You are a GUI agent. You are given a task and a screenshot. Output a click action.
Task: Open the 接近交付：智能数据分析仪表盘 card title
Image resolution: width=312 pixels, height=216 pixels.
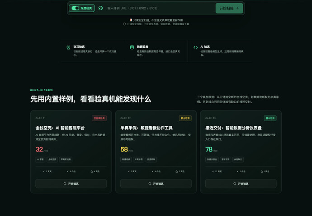click(233, 128)
